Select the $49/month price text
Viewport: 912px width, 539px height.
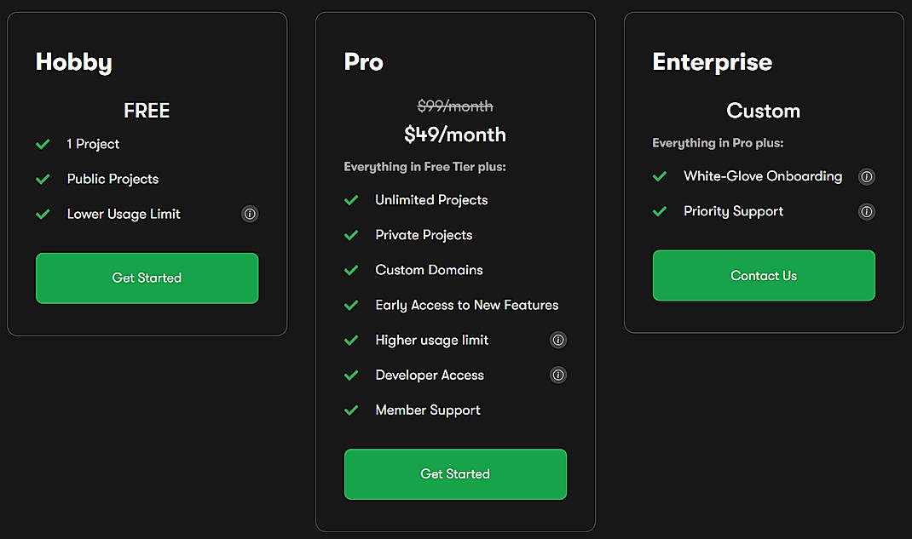click(455, 135)
